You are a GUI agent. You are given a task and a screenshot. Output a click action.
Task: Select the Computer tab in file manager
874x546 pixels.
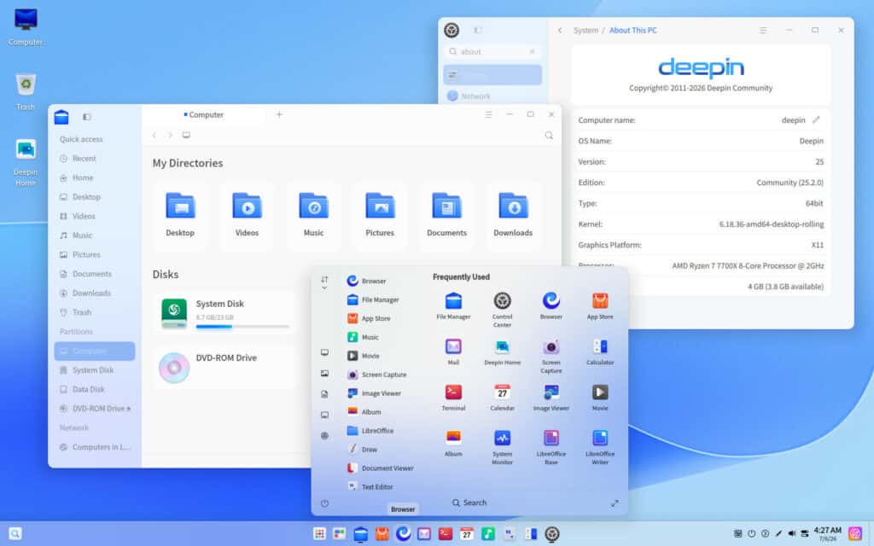coord(203,115)
